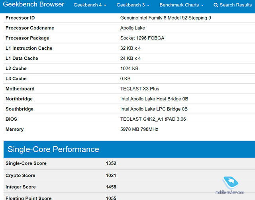
Task: Select 'GenuineIntel Family 6 Model 92 Stepping 9'
Action: click(166, 18)
